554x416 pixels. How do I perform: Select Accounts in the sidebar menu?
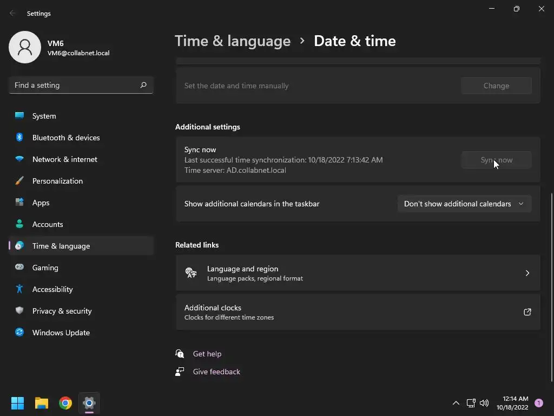click(81, 224)
